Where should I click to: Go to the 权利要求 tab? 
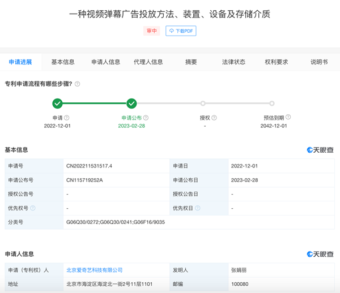(277, 62)
